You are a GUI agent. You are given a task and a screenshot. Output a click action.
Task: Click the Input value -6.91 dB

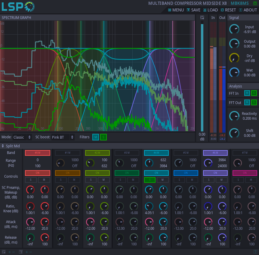(x=250, y=32)
